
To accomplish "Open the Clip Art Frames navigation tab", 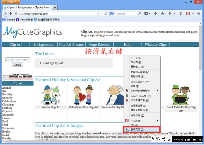I will (x=71, y=44).
